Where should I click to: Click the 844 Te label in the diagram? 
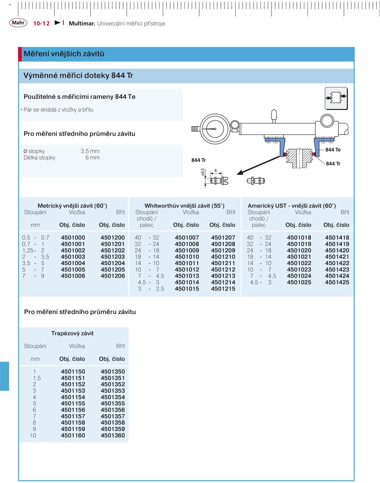(333, 150)
